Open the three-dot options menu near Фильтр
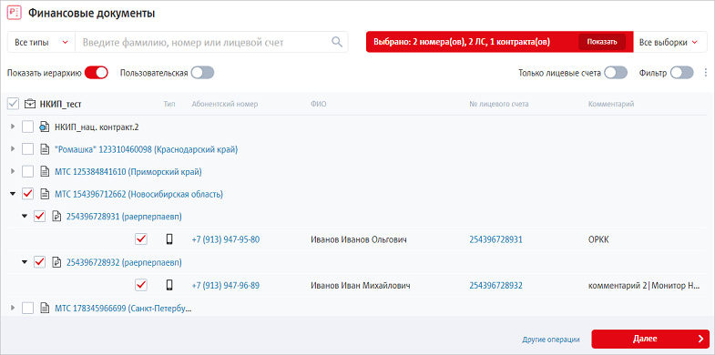Screen dimensions: 715x355 (706, 73)
